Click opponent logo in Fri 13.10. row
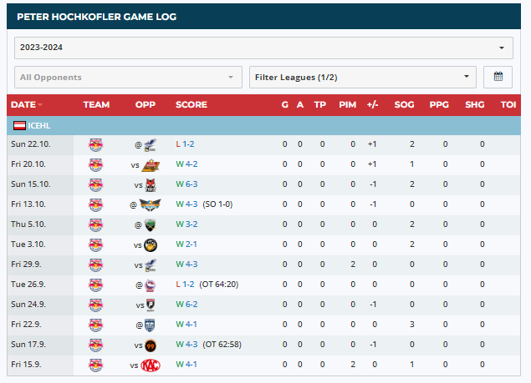Screen dimensions: 531x383 click(x=151, y=204)
